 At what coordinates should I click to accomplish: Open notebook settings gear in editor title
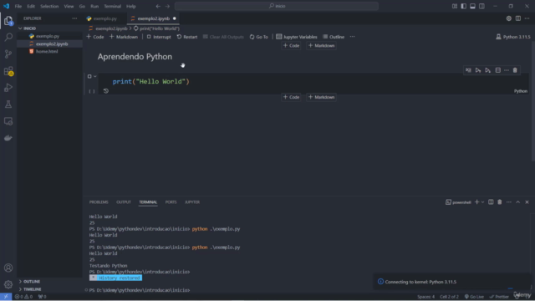coord(509,18)
